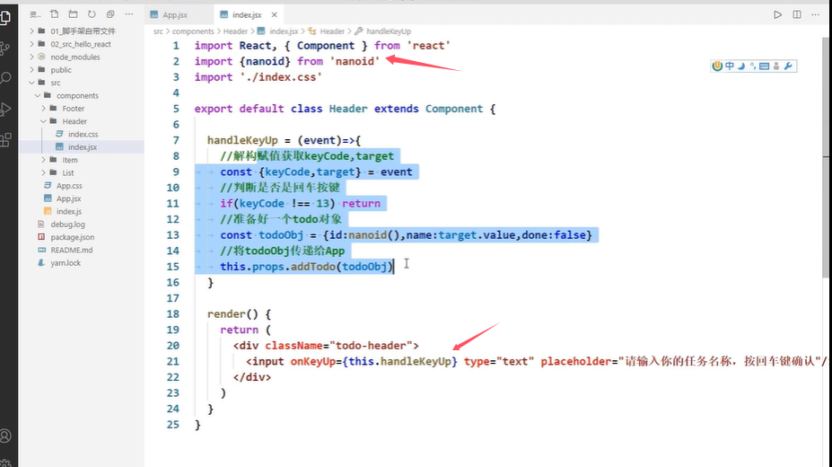The height and width of the screenshot is (467, 832).
Task: Click the IME logo icon
Action: coord(717,66)
